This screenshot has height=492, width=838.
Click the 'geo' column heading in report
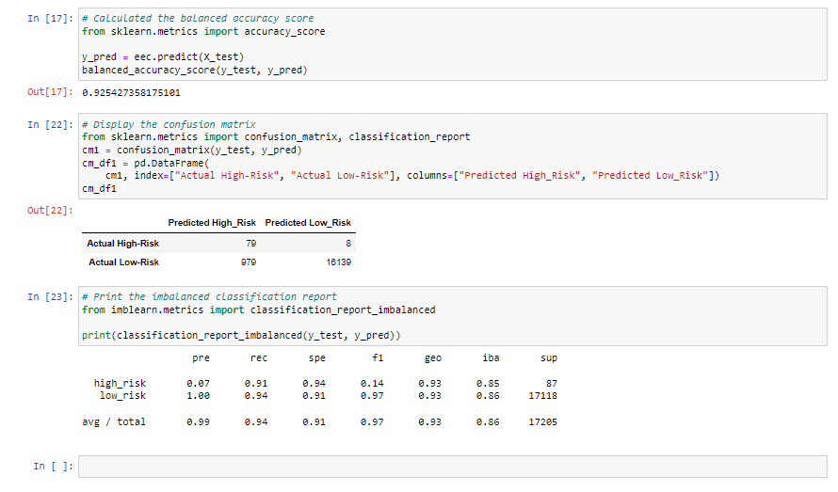click(x=433, y=357)
